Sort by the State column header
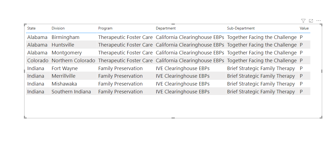This screenshot has width=327, height=141. 31,28
